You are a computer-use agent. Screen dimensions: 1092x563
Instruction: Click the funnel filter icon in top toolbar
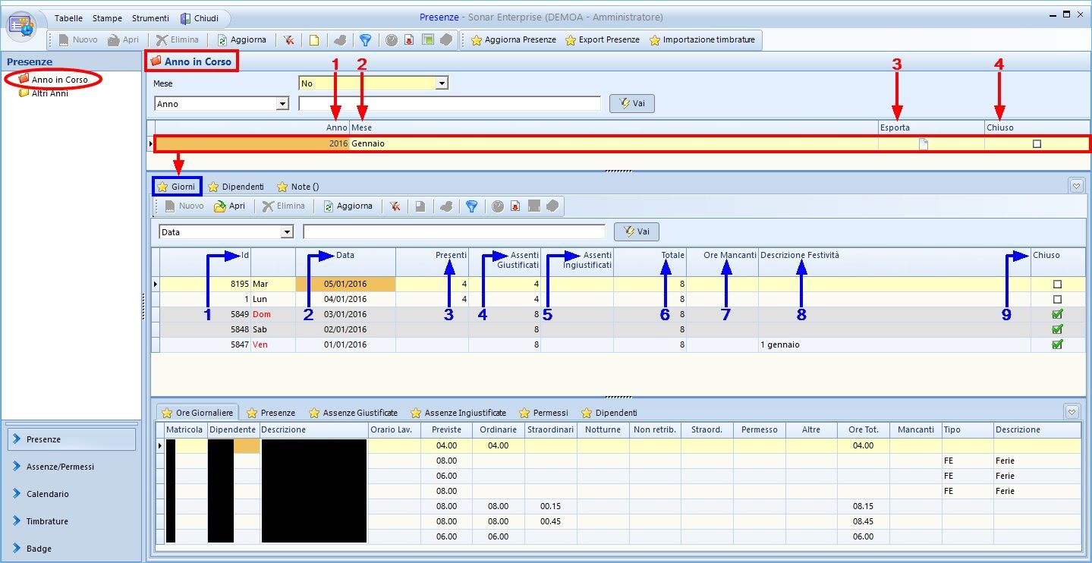(365, 40)
